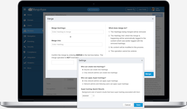Viewport: 187px width, 109px height.
Task: Click the Users person icon
Action: tap(25, 25)
